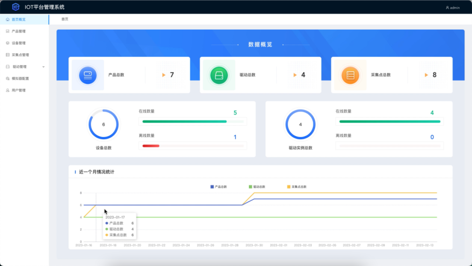Click the device online green progress bar
The width and height of the screenshot is (472, 266).
[193, 121]
